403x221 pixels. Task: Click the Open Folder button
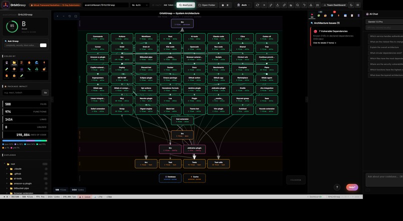(206, 5)
